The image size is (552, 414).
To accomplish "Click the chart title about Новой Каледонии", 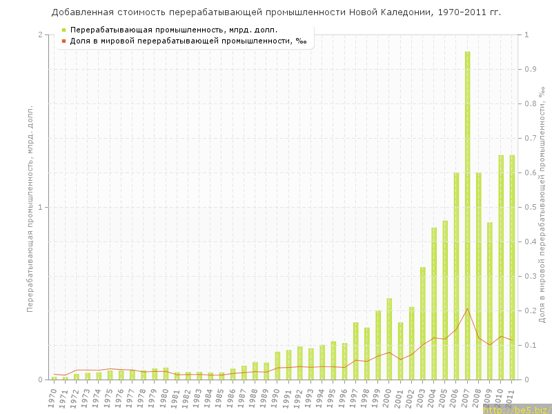I will tap(276, 12).
